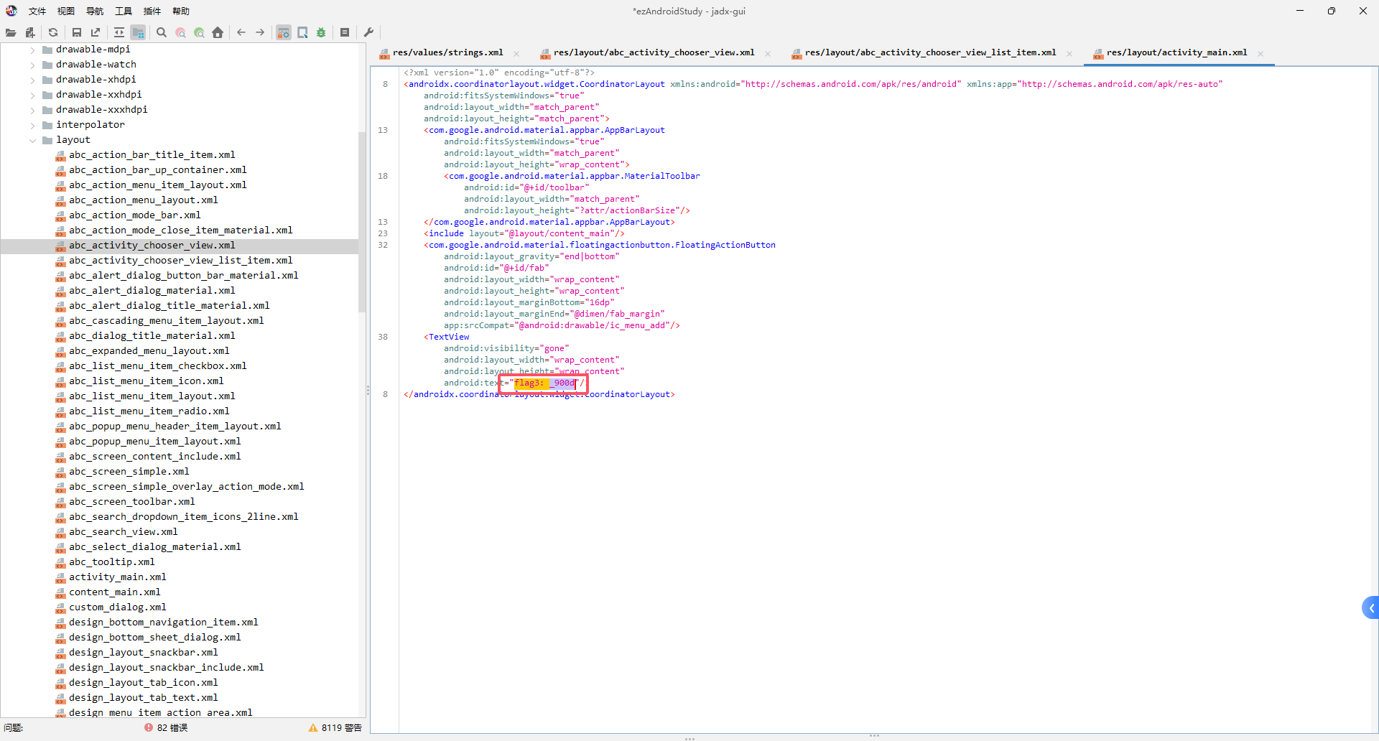Click the Open file toolbar icon
The width and height of the screenshot is (1379, 741).
(x=11, y=32)
